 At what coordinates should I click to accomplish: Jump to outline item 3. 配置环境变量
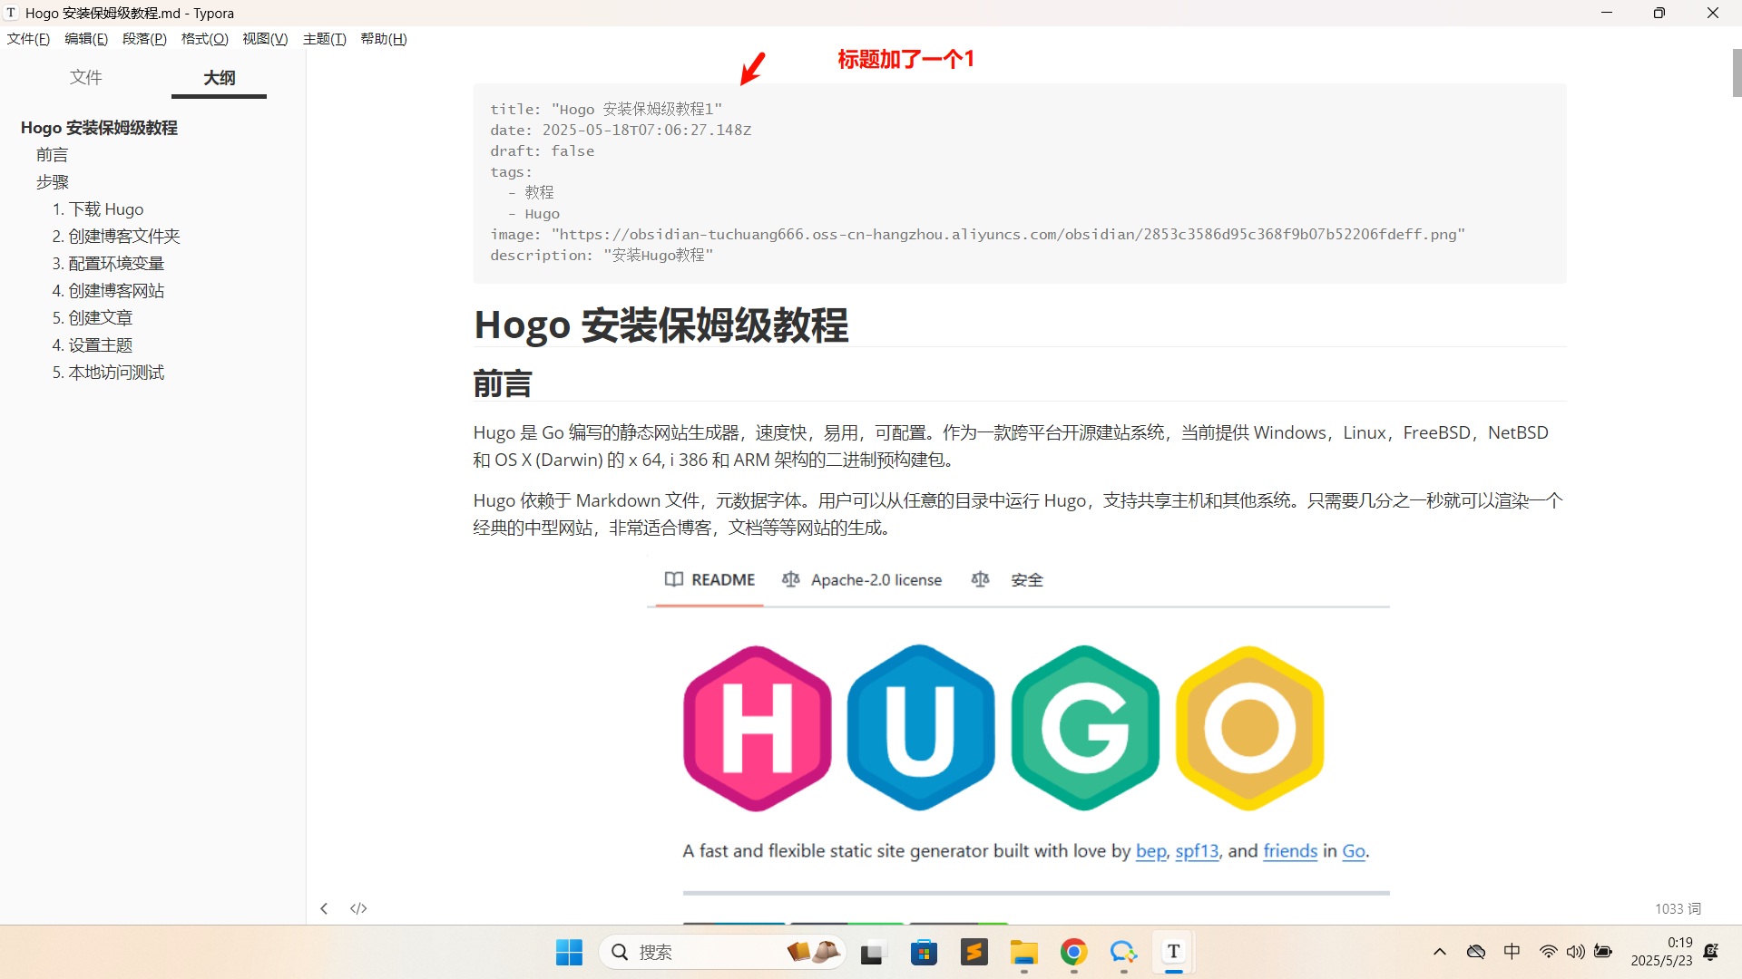point(108,264)
